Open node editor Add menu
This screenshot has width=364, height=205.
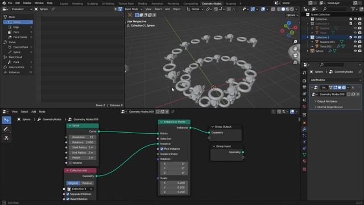(x=34, y=112)
